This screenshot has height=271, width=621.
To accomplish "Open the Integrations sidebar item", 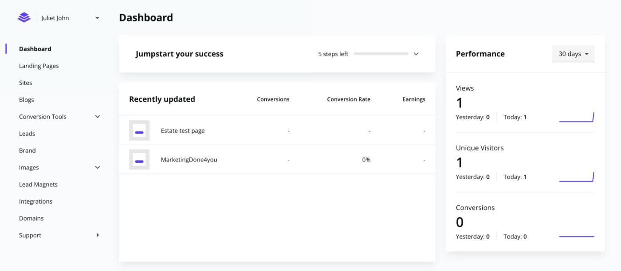I will click(x=35, y=201).
